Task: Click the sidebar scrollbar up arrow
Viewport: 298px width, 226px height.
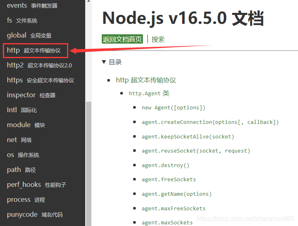Action: point(88,1)
